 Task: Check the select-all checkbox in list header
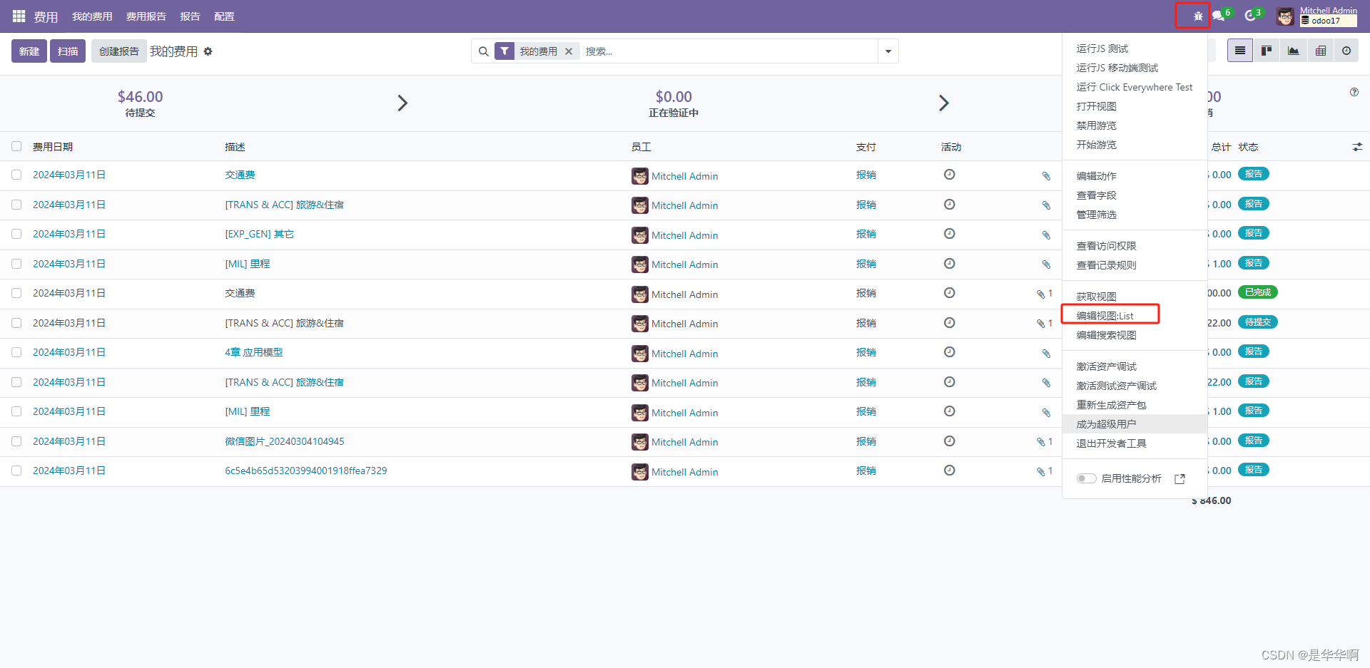pos(16,146)
